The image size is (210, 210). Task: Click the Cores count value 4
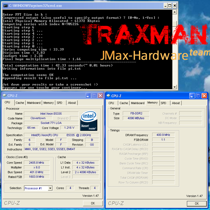(x=71, y=188)
